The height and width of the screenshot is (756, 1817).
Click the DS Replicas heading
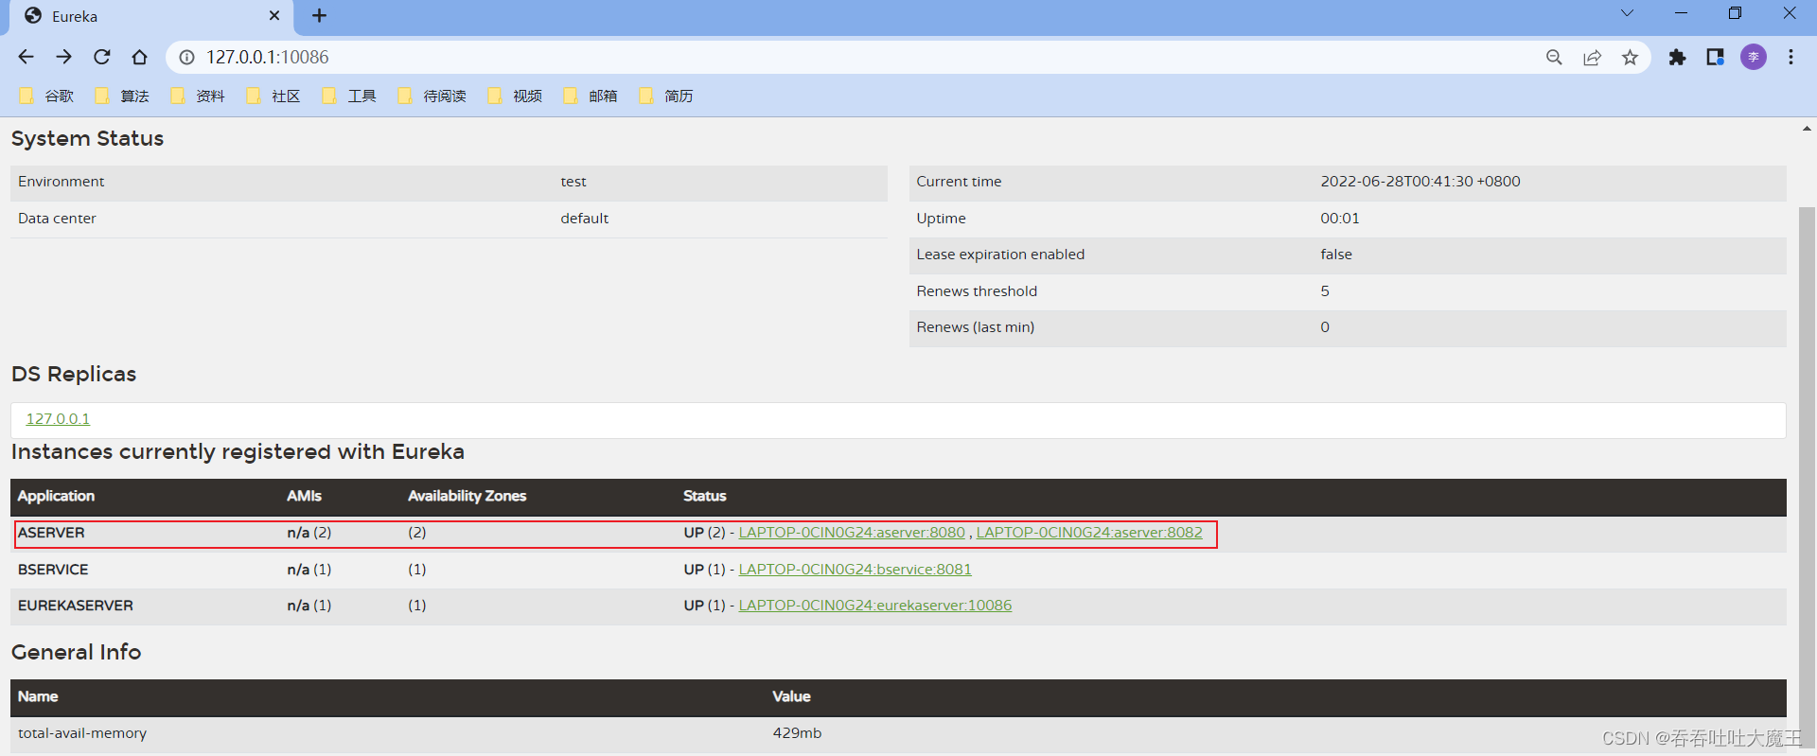tap(74, 374)
